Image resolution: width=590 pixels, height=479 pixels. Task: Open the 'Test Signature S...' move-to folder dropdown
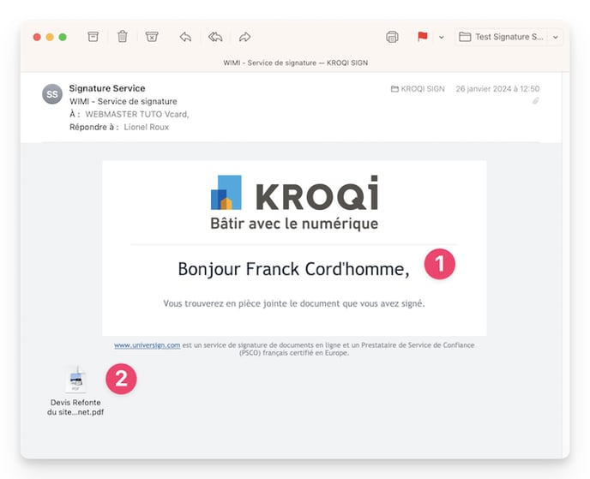[509, 37]
